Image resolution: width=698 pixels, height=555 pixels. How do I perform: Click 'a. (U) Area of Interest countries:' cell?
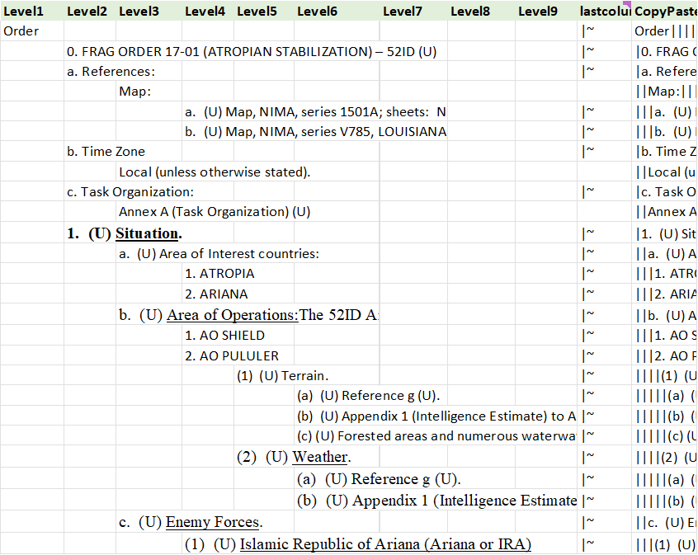coord(219,254)
